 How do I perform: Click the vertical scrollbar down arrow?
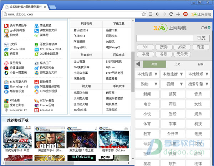(x=133, y=159)
